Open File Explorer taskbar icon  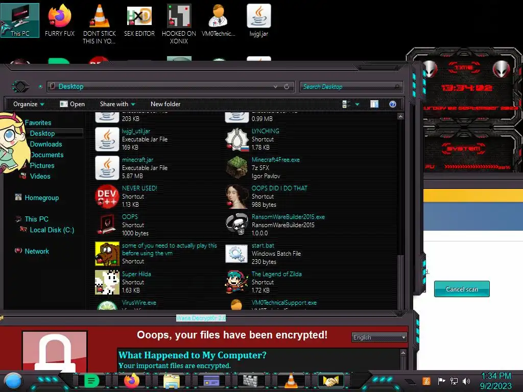pyautogui.click(x=172, y=381)
